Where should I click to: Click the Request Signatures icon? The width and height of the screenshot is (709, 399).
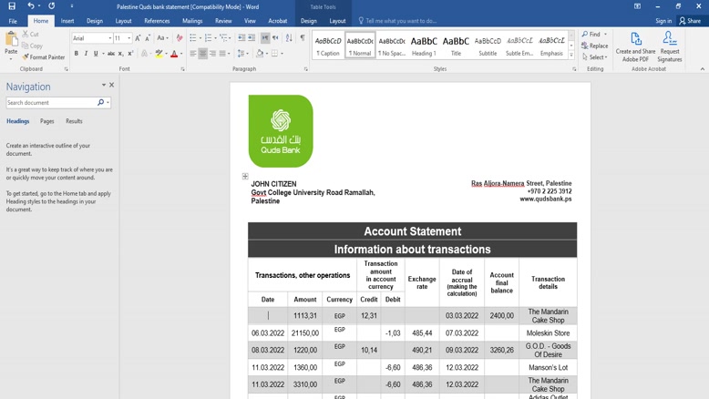(670, 46)
